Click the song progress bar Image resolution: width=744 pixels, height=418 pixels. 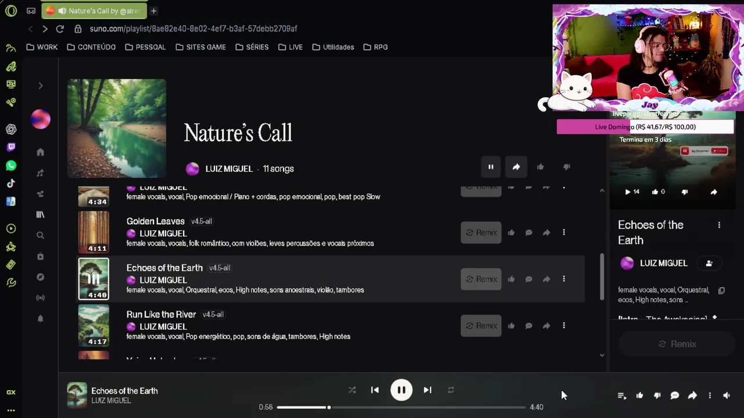401,407
